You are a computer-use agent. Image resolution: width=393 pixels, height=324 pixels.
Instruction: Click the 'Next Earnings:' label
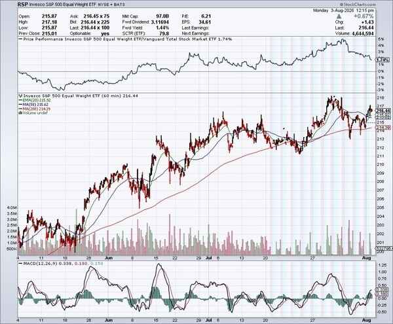click(x=195, y=33)
